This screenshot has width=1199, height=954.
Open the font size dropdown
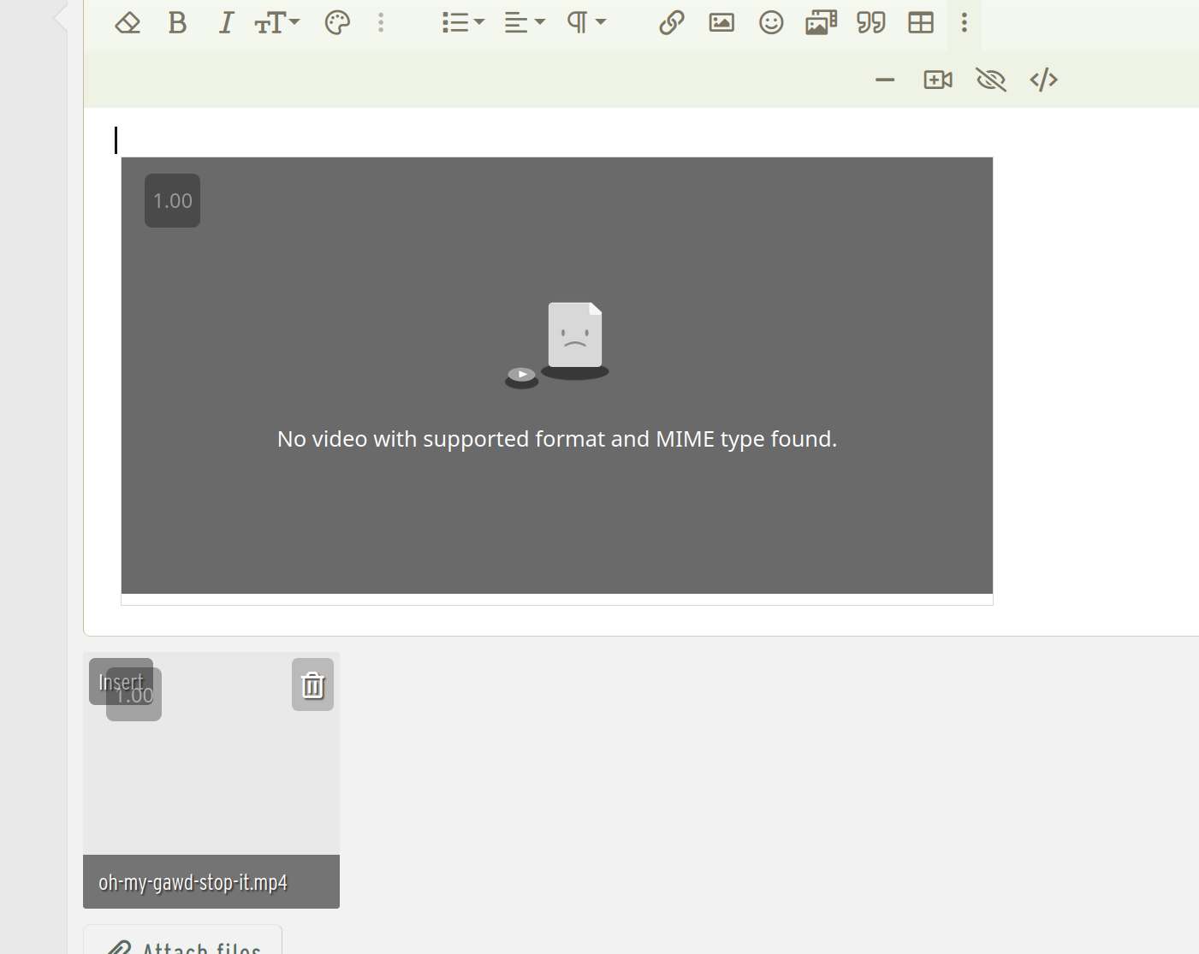[x=276, y=23]
